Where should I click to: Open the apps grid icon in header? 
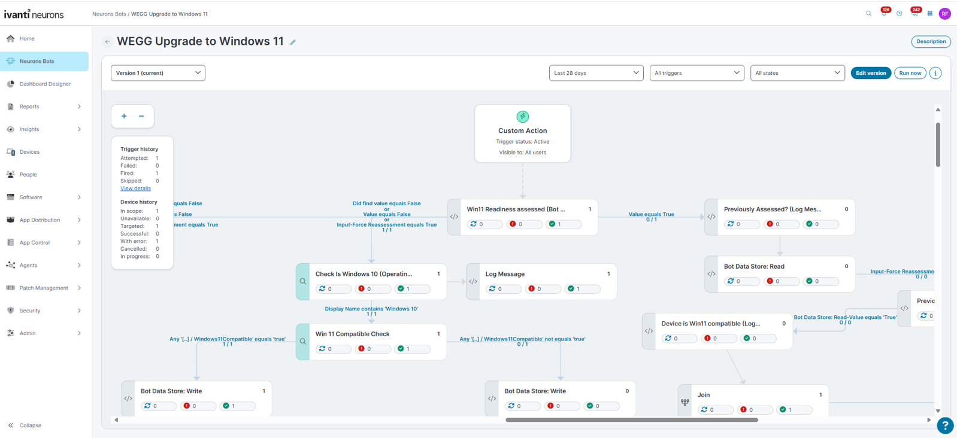click(930, 14)
